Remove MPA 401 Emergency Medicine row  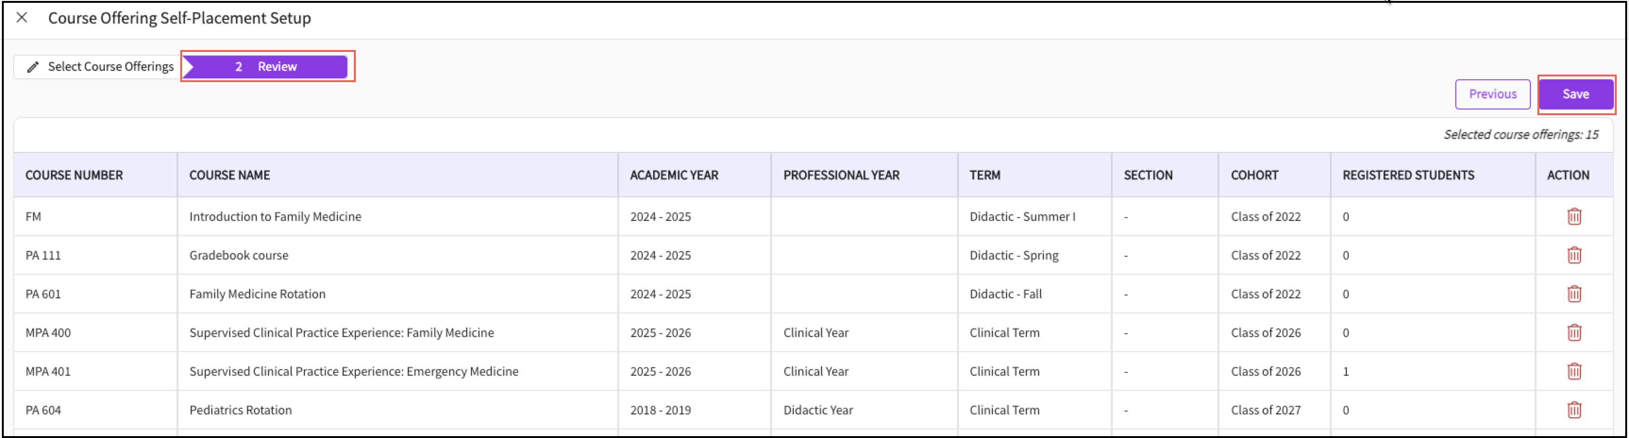[1574, 371]
